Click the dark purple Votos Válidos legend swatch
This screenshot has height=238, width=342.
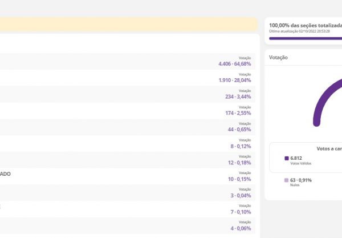[287, 158]
